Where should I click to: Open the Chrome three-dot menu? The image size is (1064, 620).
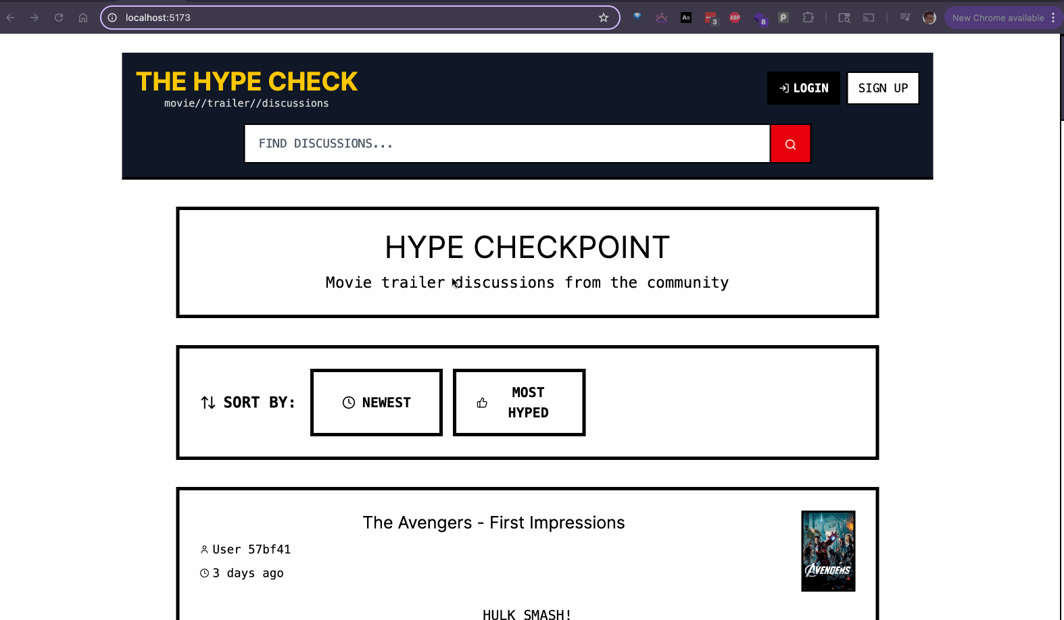click(x=1053, y=18)
